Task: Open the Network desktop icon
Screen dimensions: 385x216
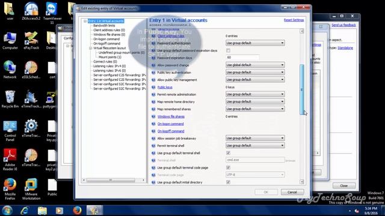Action: click(10, 70)
